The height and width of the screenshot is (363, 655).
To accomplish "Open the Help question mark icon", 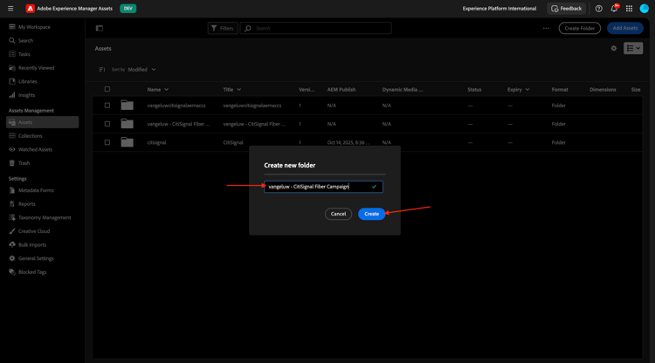I will point(598,9).
